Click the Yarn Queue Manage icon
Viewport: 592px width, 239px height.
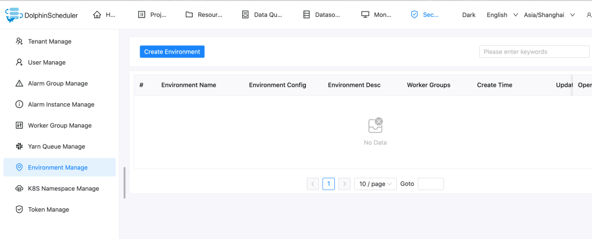19,146
